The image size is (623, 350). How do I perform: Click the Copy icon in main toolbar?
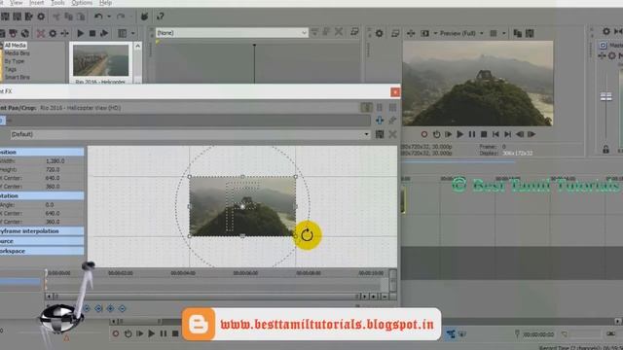coord(69,17)
